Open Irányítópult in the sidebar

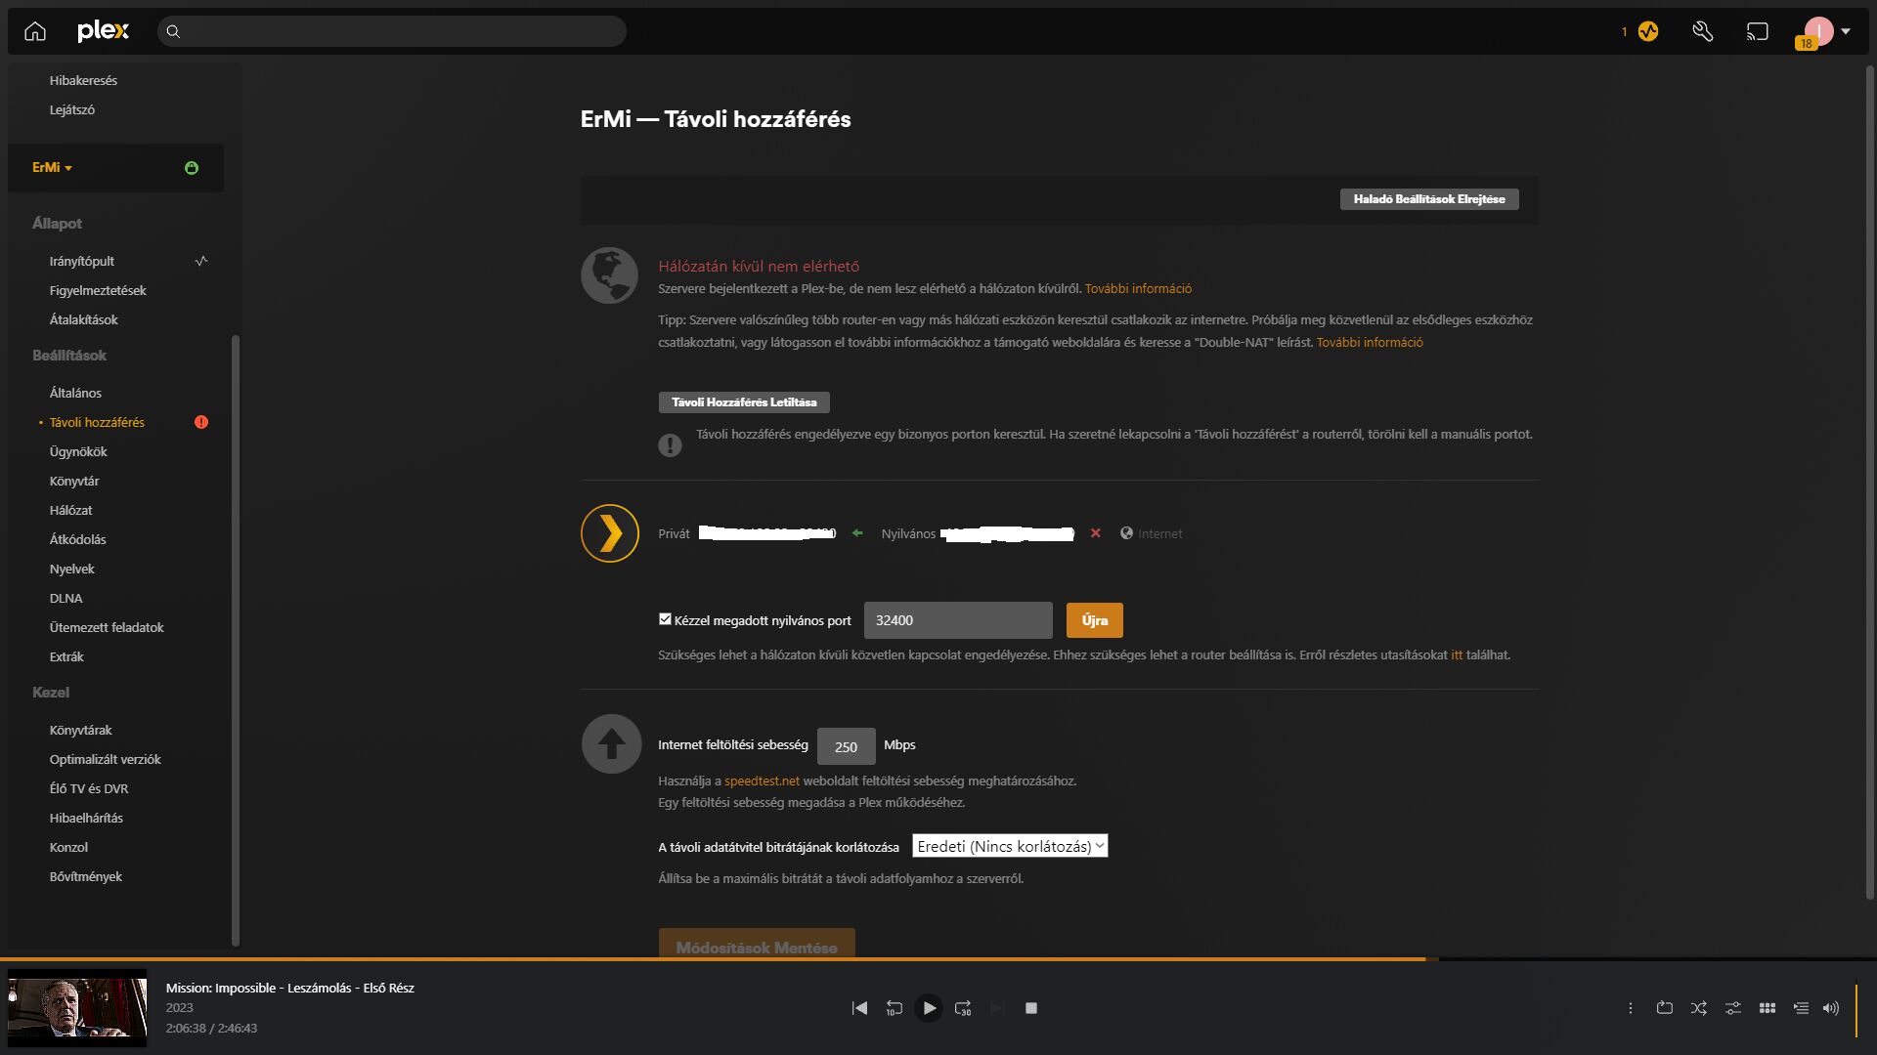(x=82, y=261)
